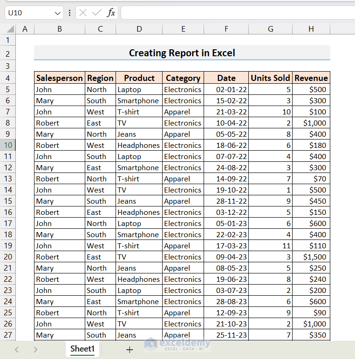Screen dimensions: 355x359
Task: Click inside the formula bar input
Action: (238, 13)
